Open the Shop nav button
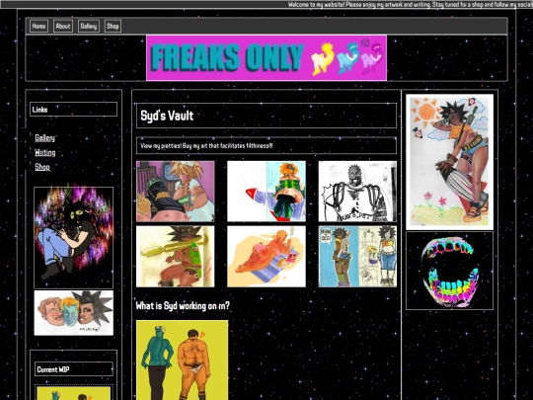533x400 pixels. [113, 27]
